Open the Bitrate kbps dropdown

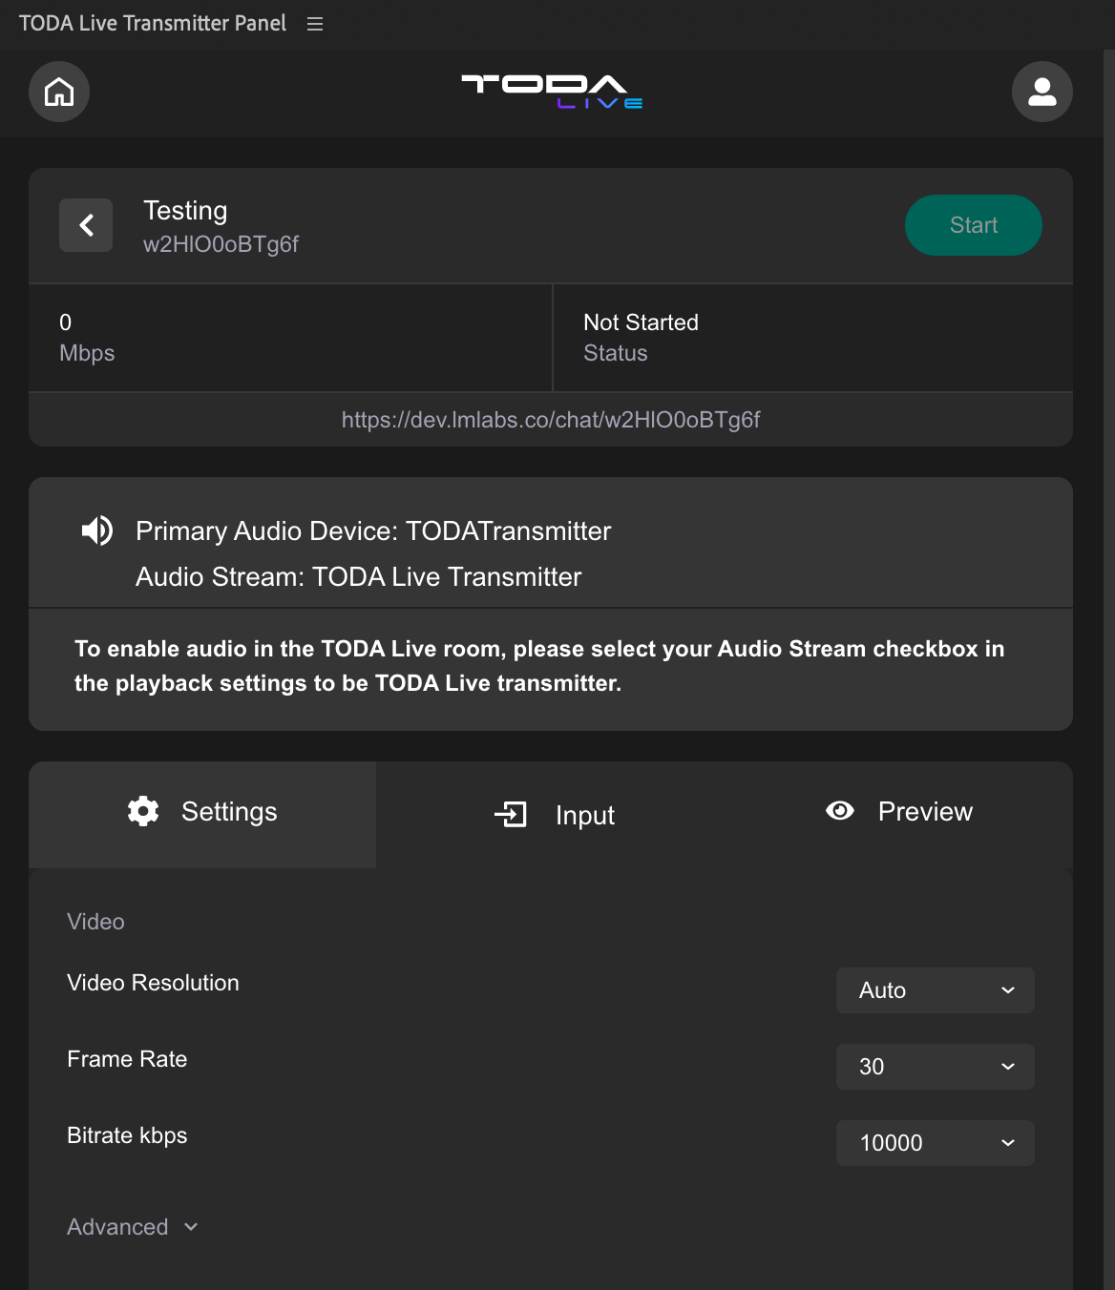[936, 1143]
